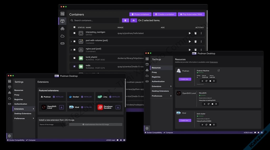The width and height of the screenshot is (270, 150).
Task: Open Registries in the Extensions window settings
Action: 18,100
